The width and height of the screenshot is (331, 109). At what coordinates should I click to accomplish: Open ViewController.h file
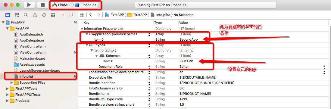[x=30, y=46]
